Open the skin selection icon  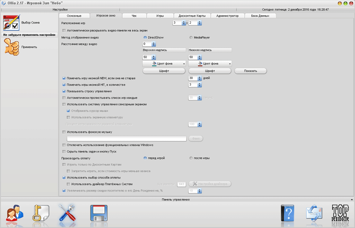[x=11, y=23]
